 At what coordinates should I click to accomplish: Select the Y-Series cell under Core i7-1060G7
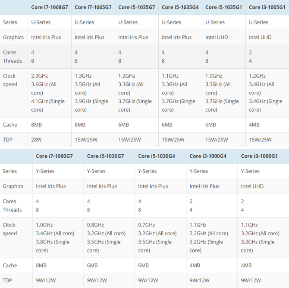(58, 171)
